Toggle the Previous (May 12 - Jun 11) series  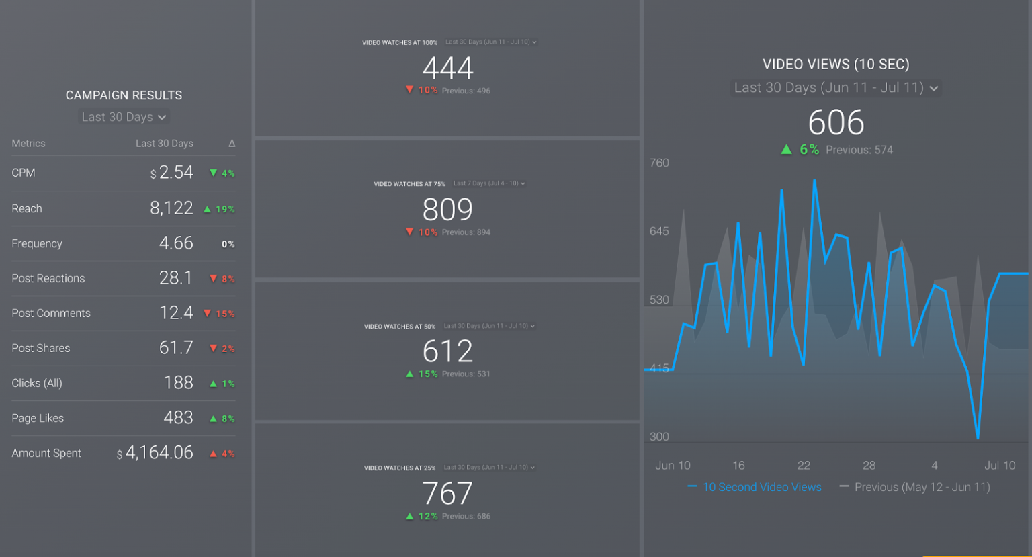pyautogui.click(x=922, y=487)
